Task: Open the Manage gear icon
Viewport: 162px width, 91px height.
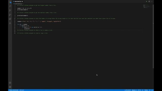Action: (x=10, y=87)
